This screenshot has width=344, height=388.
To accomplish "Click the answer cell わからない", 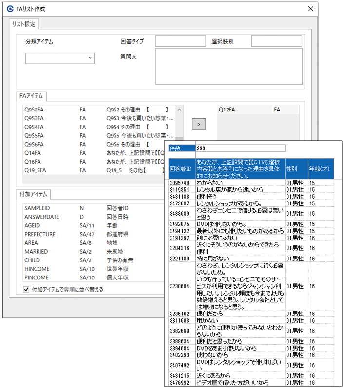I will [x=240, y=183].
